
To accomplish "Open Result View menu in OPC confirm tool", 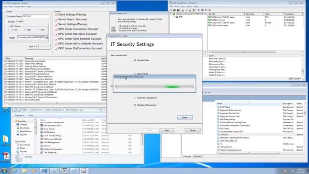I will pyautogui.click(x=19, y=7).
